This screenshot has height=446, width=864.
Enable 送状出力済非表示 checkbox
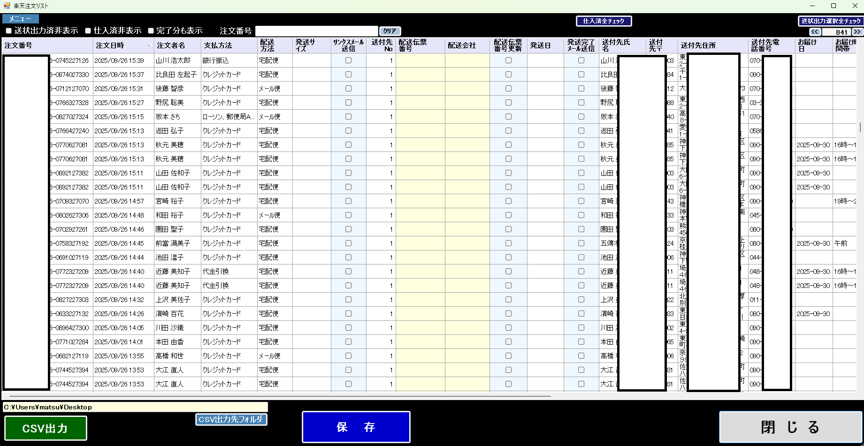tap(8, 31)
